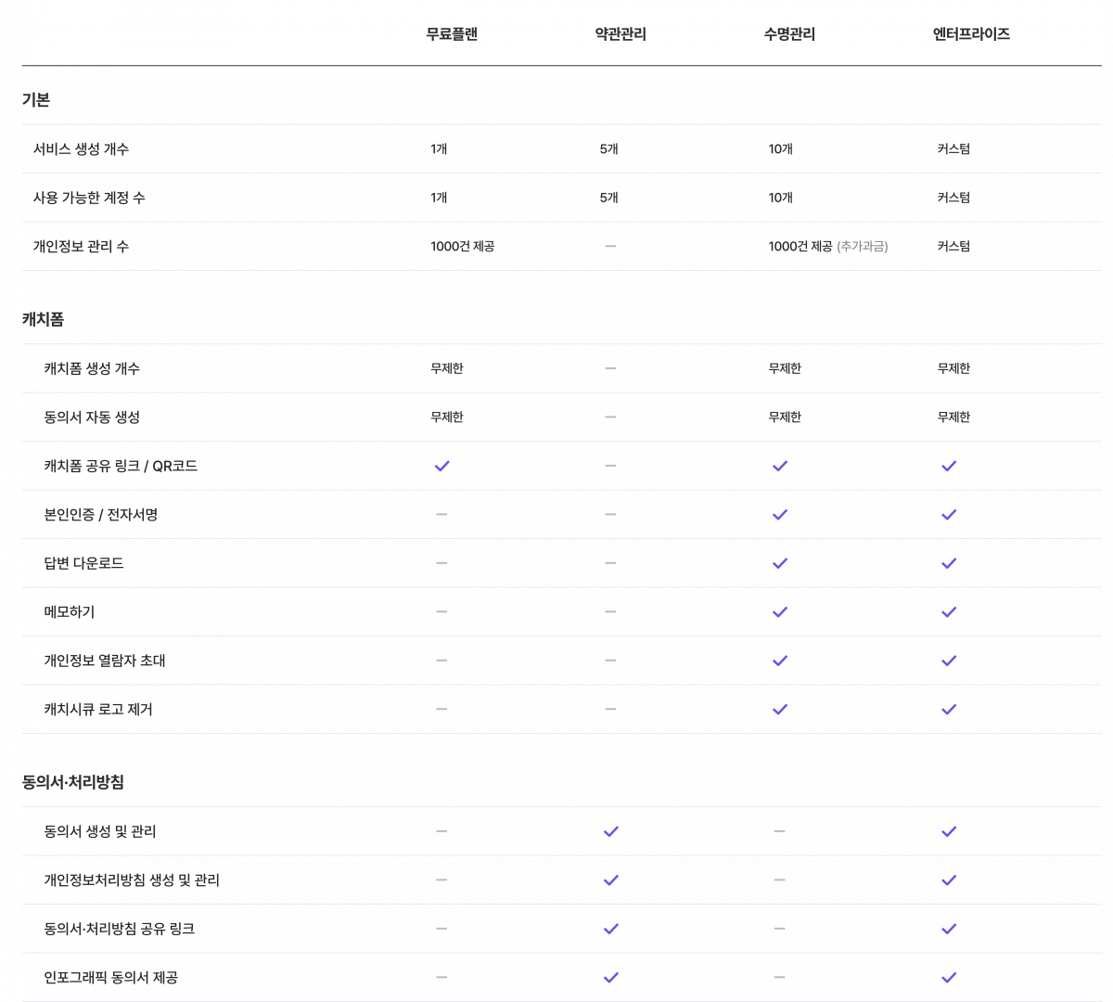This screenshot has height=1002, width=1113.
Task: Click checkmark for 개인정보 열람자 초대 under 엔터프라이즈
Action: tap(949, 661)
